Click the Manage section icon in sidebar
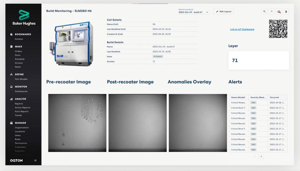300x171 pixels. click(x=11, y=123)
